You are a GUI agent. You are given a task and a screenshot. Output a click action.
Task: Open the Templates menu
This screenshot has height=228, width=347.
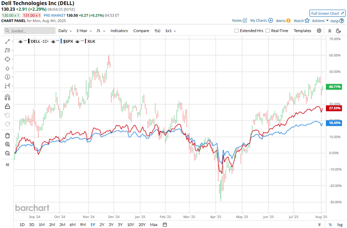coord(302,31)
